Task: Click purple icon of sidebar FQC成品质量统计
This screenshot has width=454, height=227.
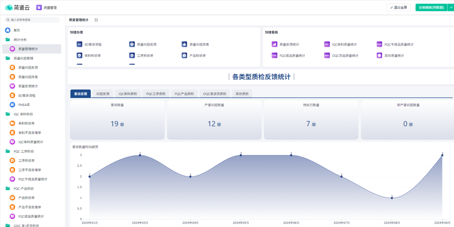Action: pyautogui.click(x=12, y=216)
